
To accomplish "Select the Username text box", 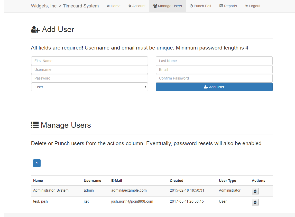I will (89, 70).
